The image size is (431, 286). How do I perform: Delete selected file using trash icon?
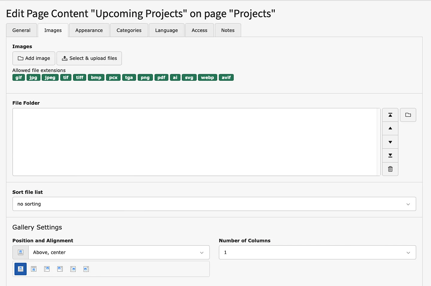click(x=390, y=169)
